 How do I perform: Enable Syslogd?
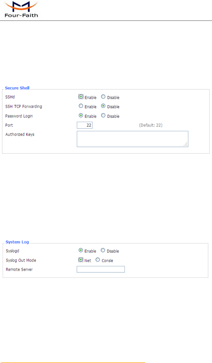[81, 250]
